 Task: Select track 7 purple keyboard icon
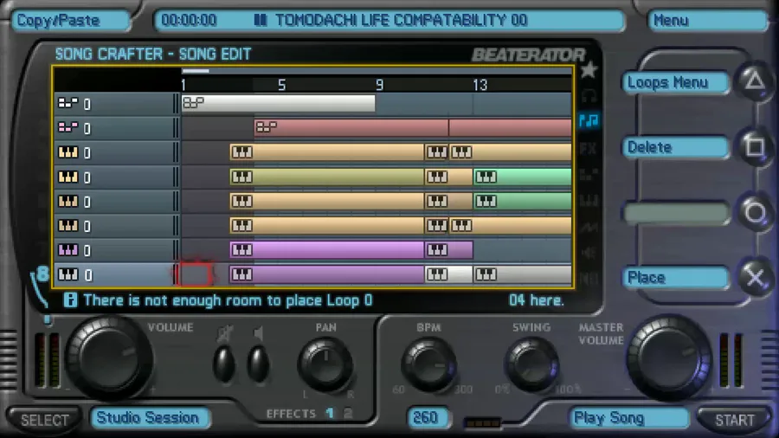[x=68, y=250]
